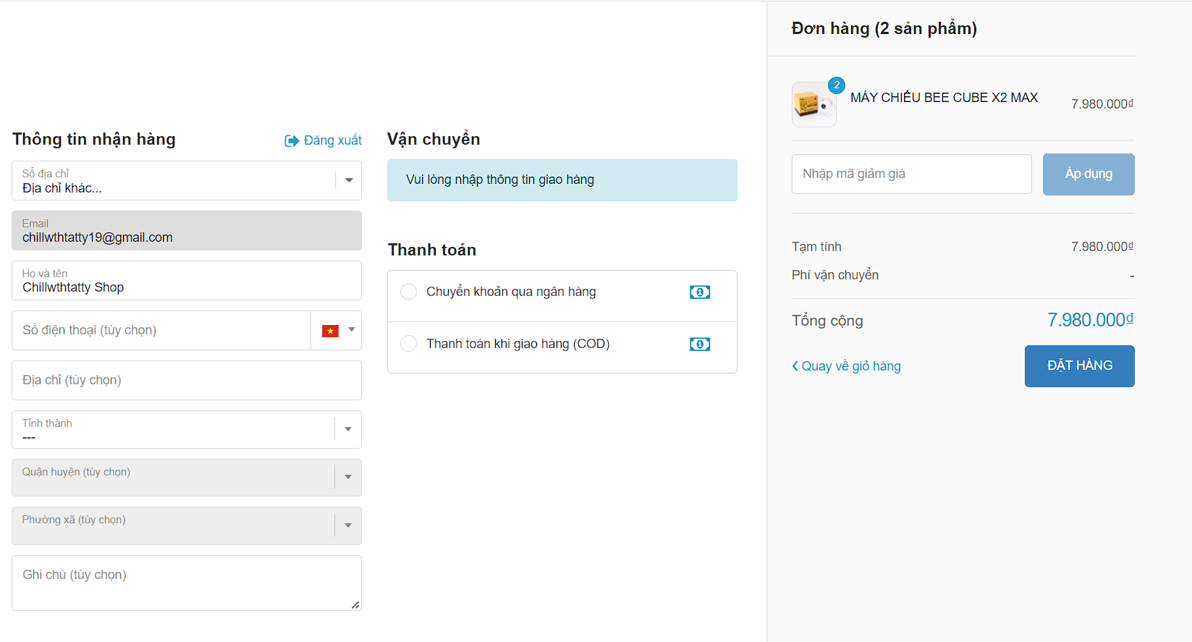The width and height of the screenshot is (1192, 642).
Task: Click the COD payment money icon
Action: (x=700, y=345)
